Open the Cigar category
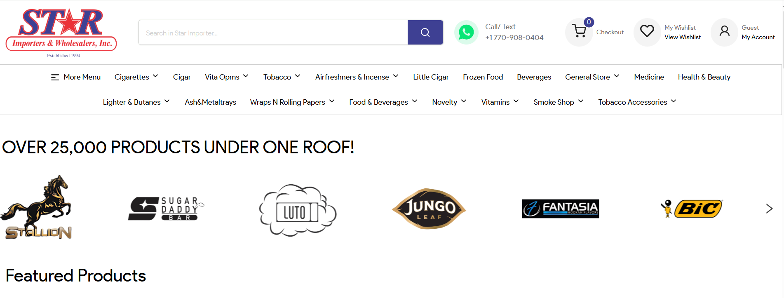The image size is (784, 298). 182,77
